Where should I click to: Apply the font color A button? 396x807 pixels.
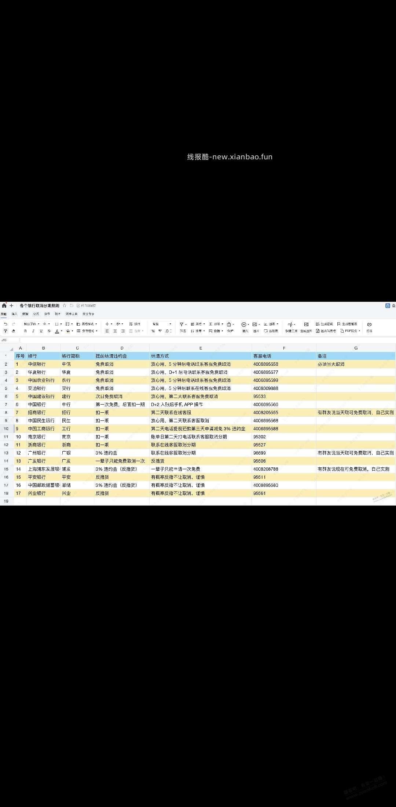coord(57,331)
